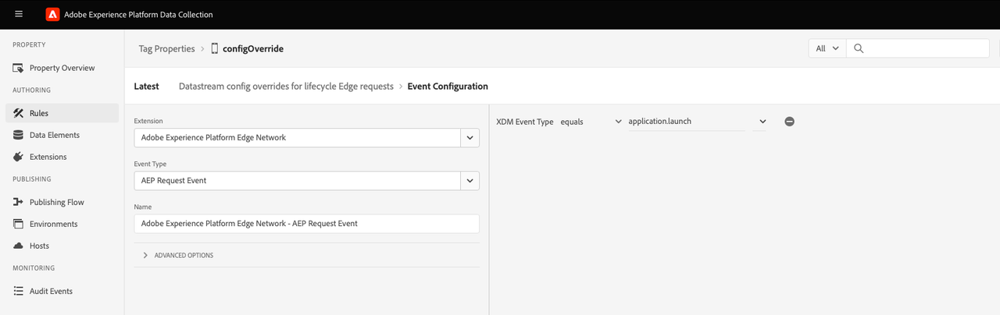The width and height of the screenshot is (1000, 315).
Task: Click the Rules hammer-and-wrench icon
Action: 19,113
